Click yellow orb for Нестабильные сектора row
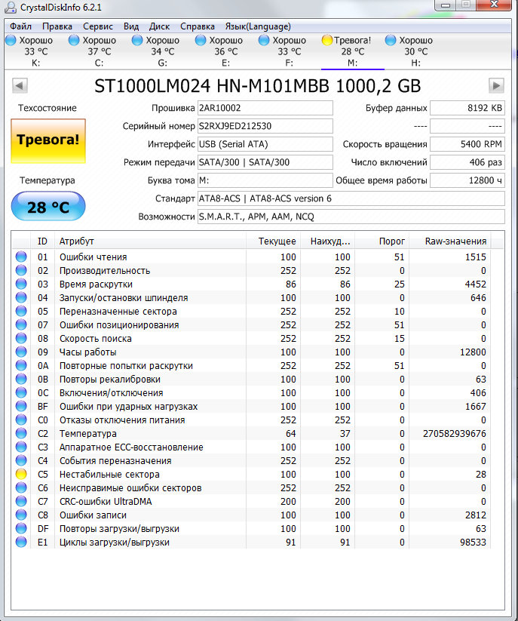 21,474
